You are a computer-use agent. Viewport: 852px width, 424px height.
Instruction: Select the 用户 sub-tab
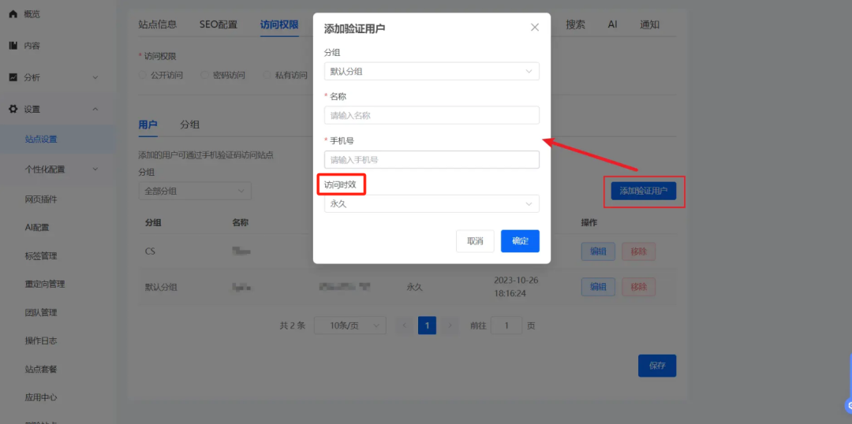click(148, 125)
